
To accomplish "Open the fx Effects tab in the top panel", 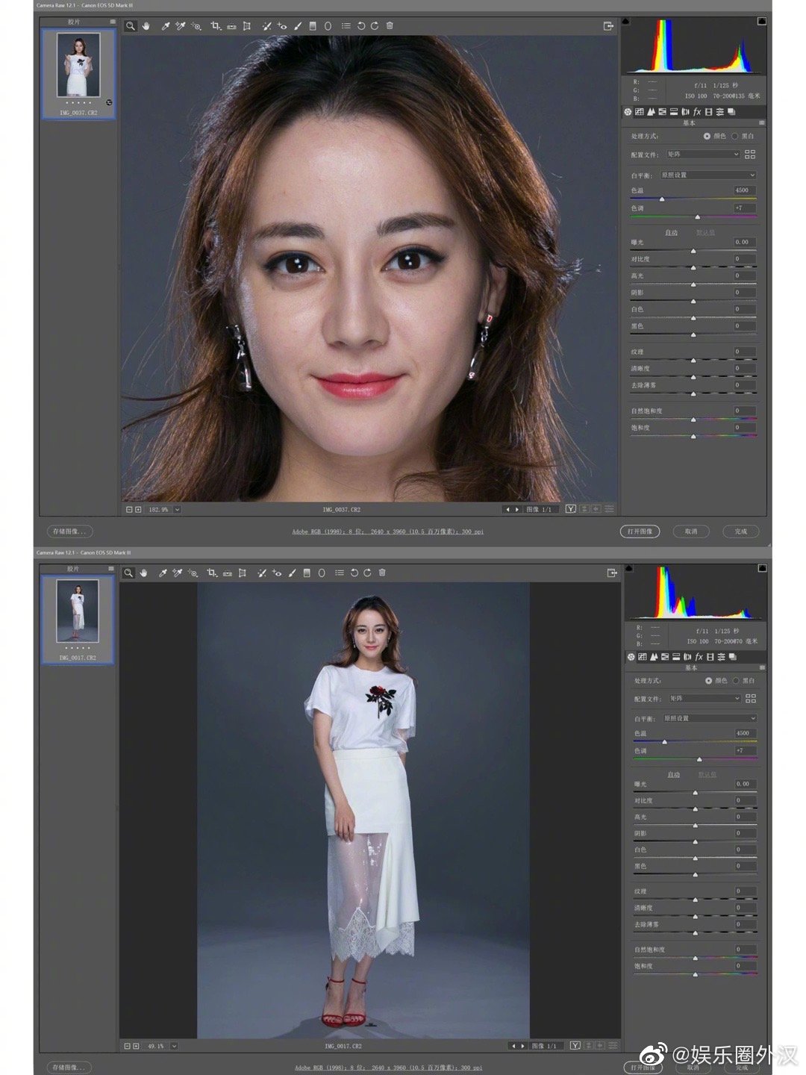I will (x=697, y=112).
